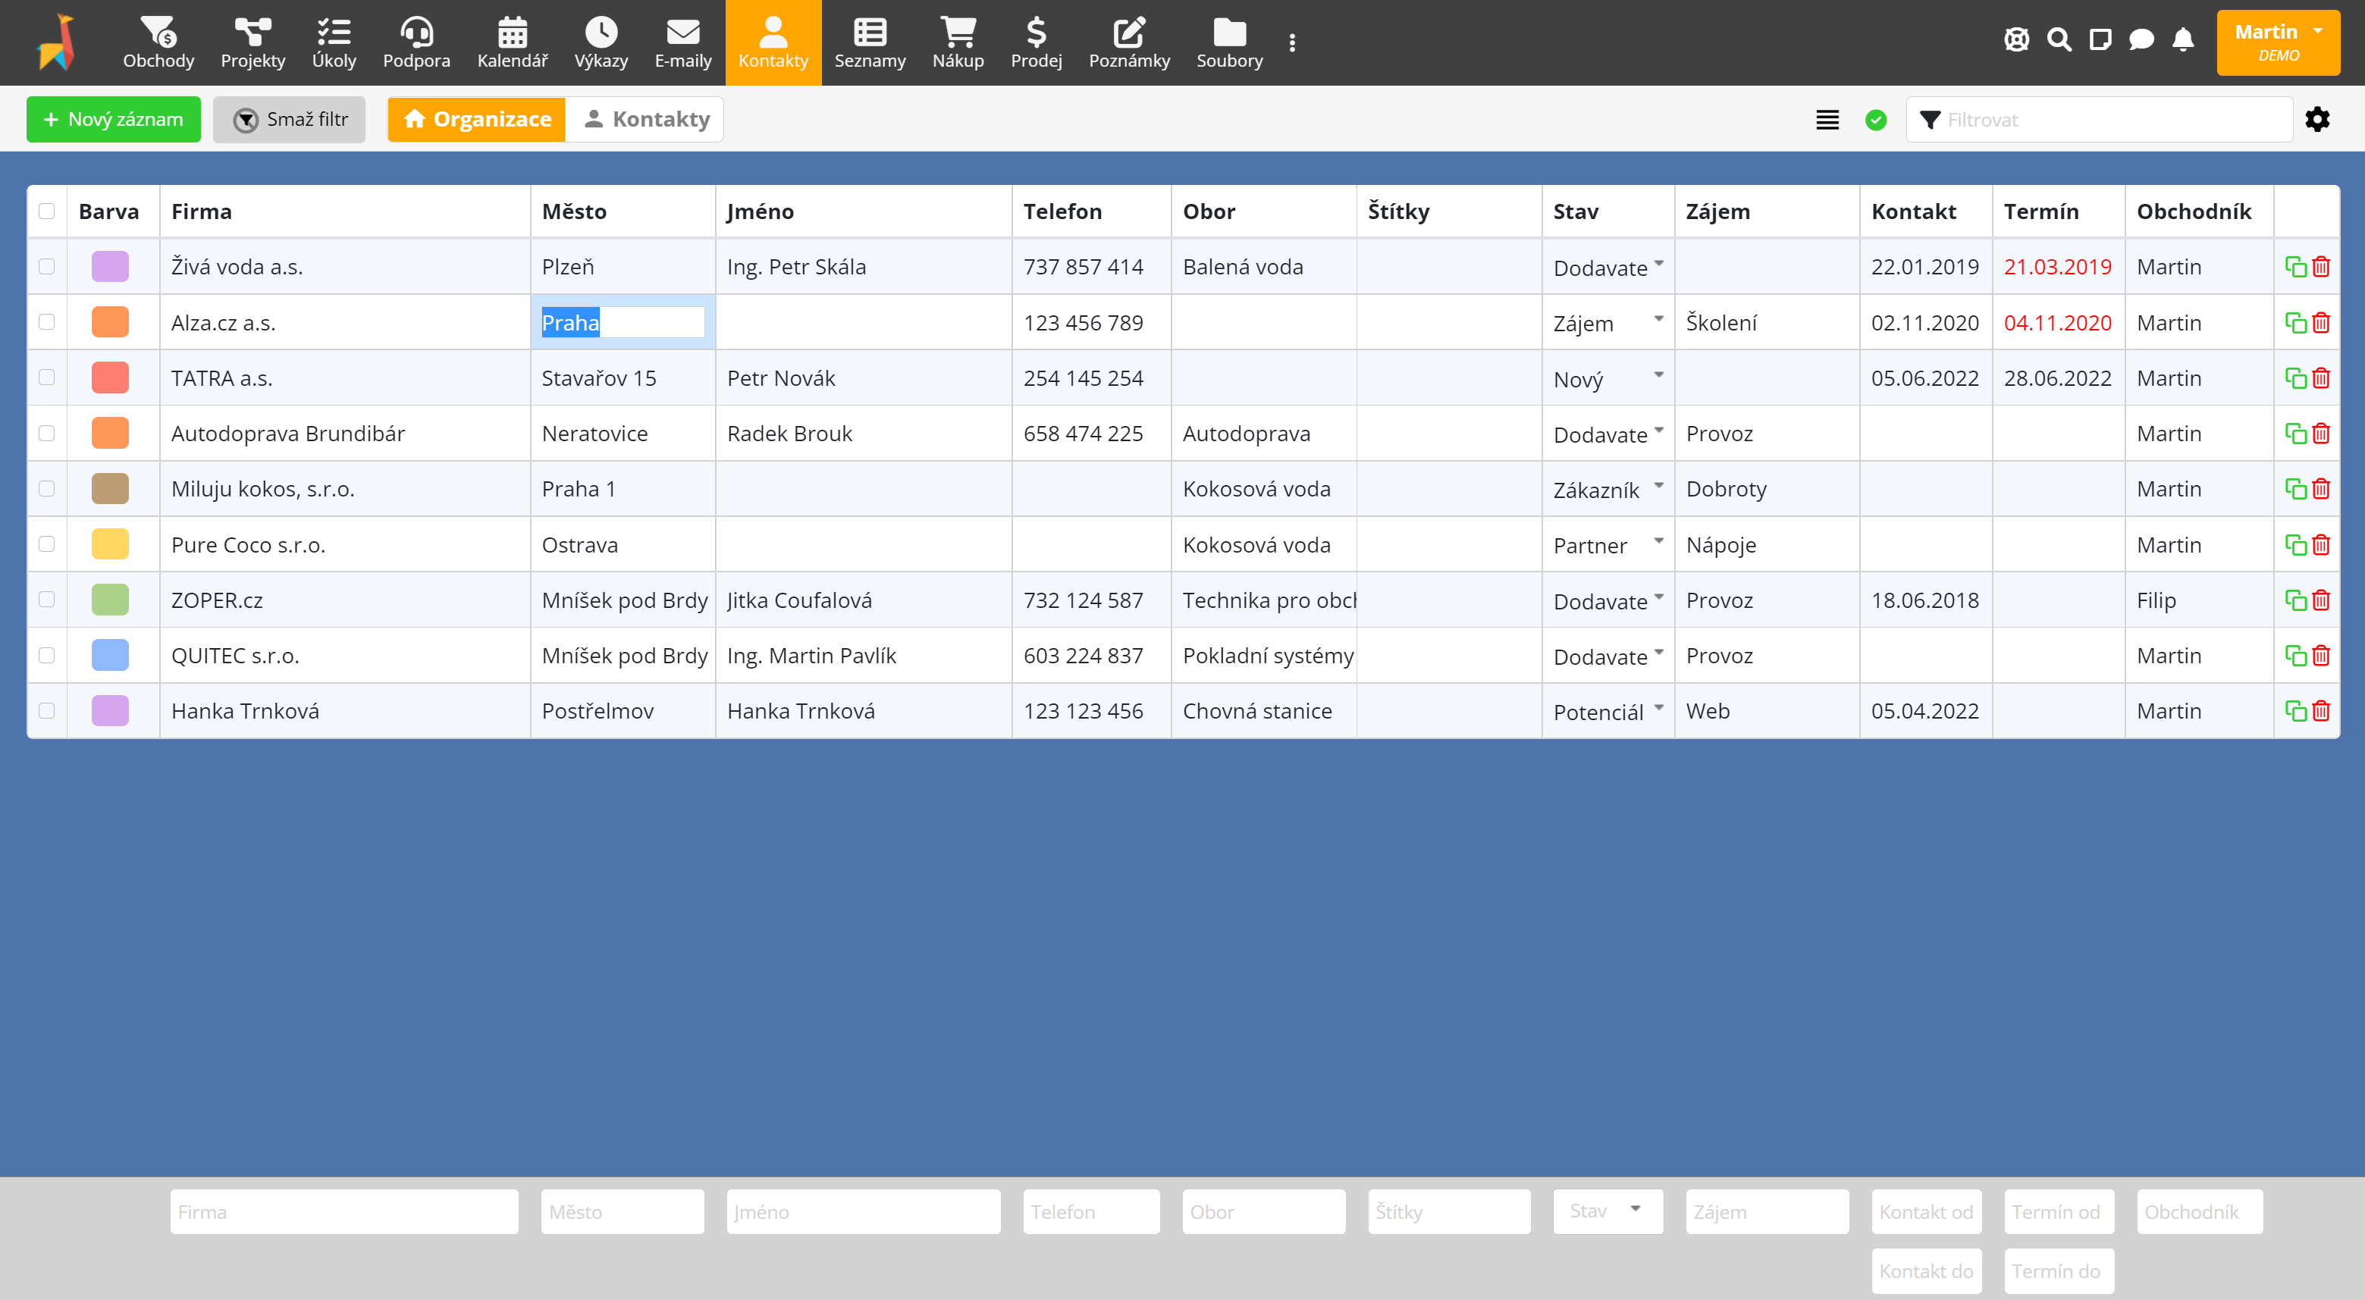Click Nový záznam button
This screenshot has height=1300, width=2365.
pos(111,118)
